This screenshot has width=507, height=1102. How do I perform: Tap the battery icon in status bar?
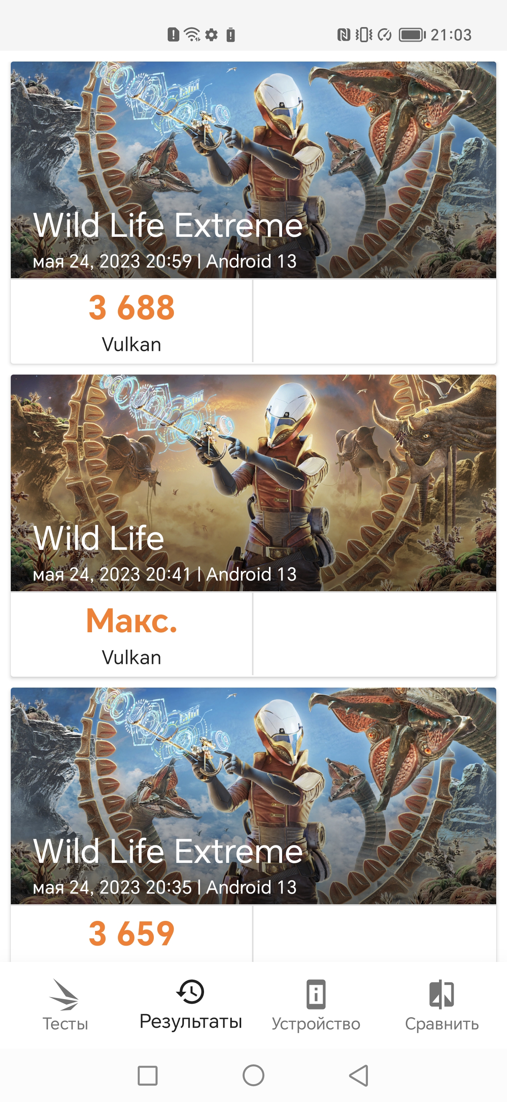point(412,35)
